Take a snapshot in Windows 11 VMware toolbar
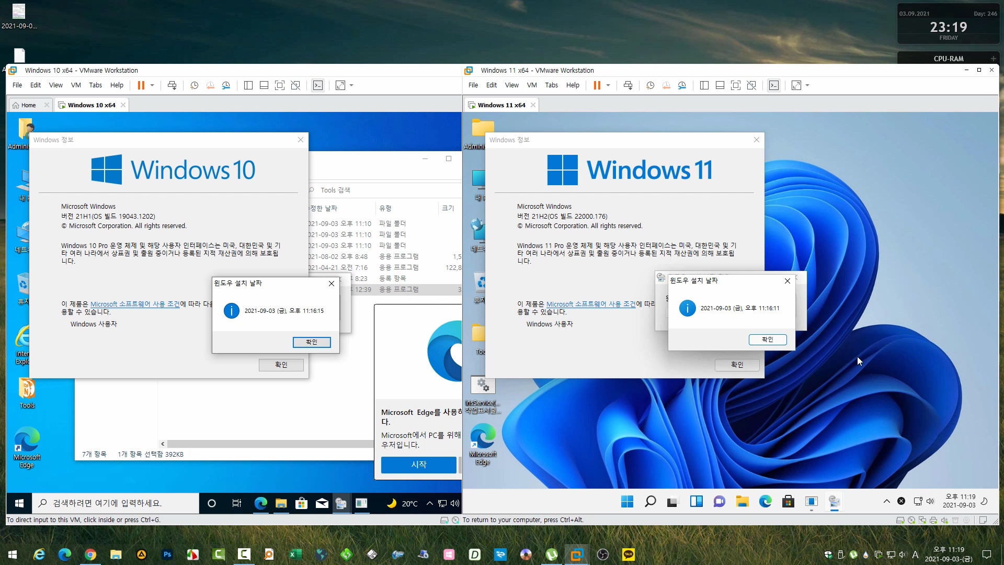The width and height of the screenshot is (1004, 565). click(650, 85)
